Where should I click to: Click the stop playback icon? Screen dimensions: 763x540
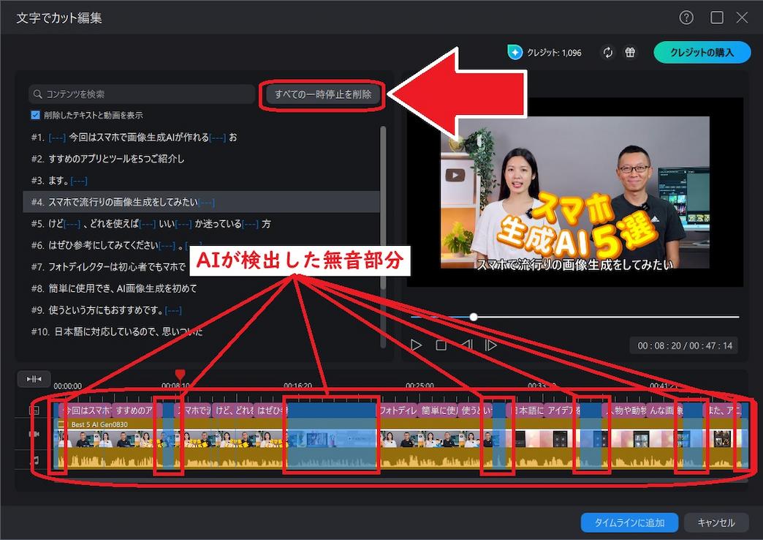click(441, 344)
